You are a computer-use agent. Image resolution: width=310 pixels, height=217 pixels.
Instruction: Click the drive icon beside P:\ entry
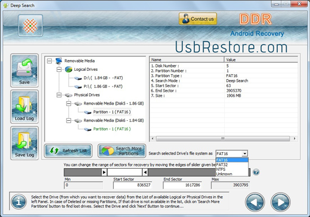(x=78, y=87)
